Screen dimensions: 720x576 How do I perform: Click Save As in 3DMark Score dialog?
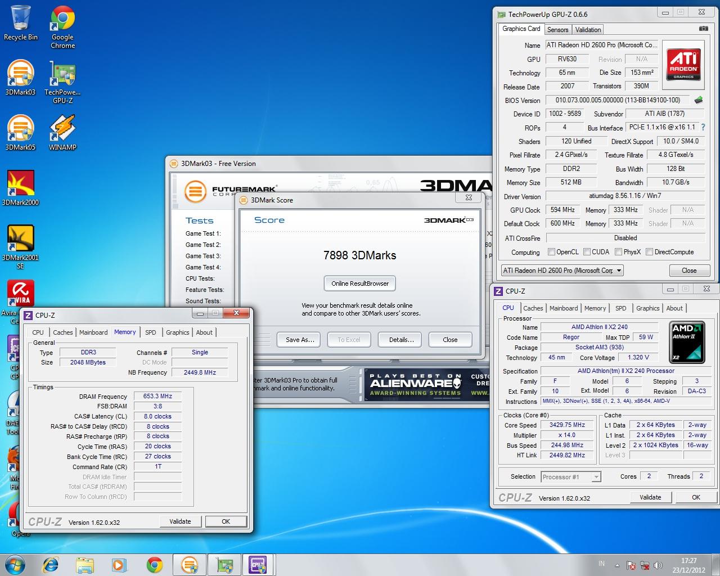[299, 340]
